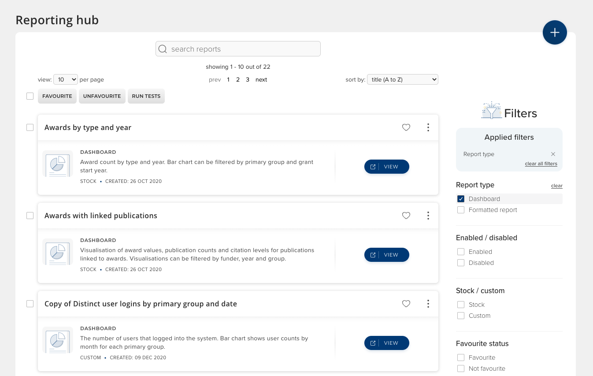Open the per page view dropdown
593x376 pixels.
66,80
